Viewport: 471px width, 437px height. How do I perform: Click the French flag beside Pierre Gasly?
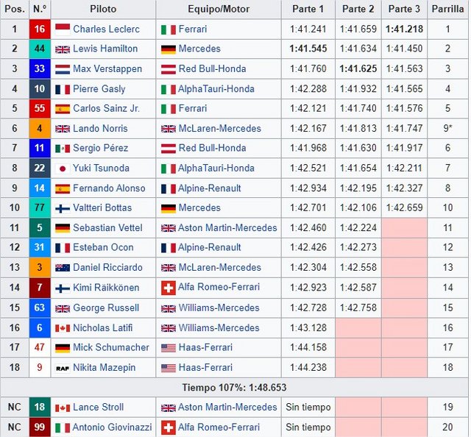[x=63, y=89]
